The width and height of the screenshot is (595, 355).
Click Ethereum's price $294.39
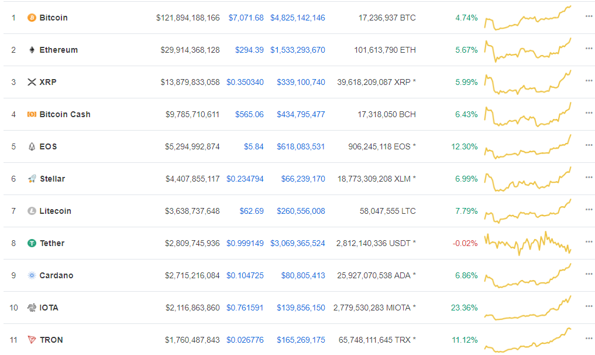249,50
